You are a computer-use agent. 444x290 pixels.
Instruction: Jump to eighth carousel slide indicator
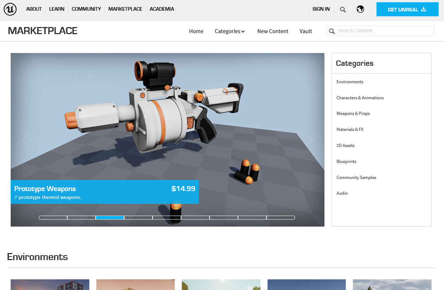click(x=252, y=217)
